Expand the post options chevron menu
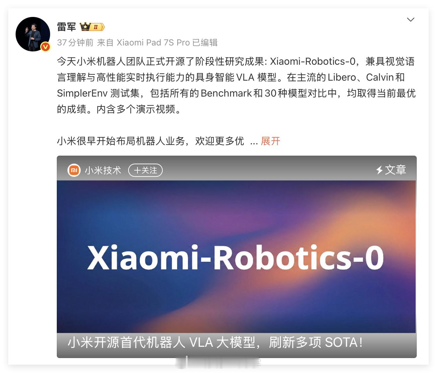Screen dimensions: 437x373 click(x=411, y=20)
